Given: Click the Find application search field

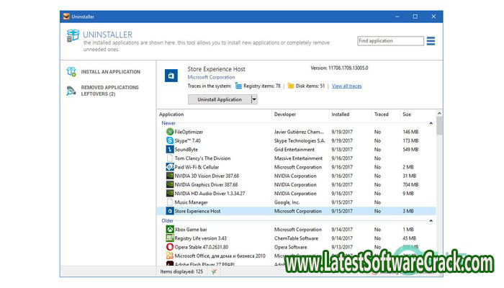Looking at the screenshot, I should coord(390,41).
